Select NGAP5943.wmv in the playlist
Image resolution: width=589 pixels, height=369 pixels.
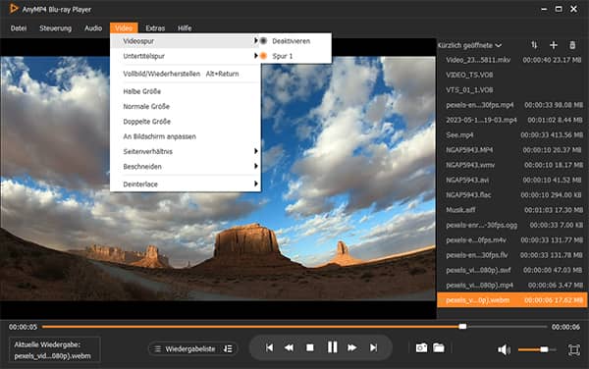[x=512, y=165]
